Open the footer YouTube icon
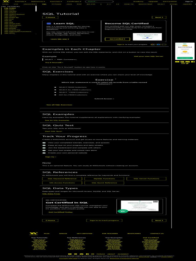The height and width of the screenshot is (261, 196). pyautogui.click(x=70, y=254)
